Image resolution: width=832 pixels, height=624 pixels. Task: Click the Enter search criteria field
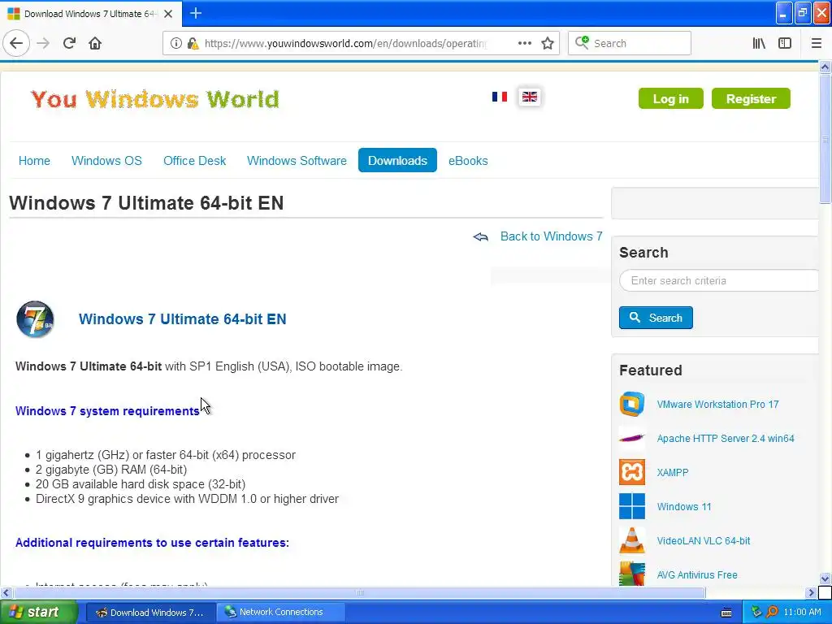click(718, 280)
